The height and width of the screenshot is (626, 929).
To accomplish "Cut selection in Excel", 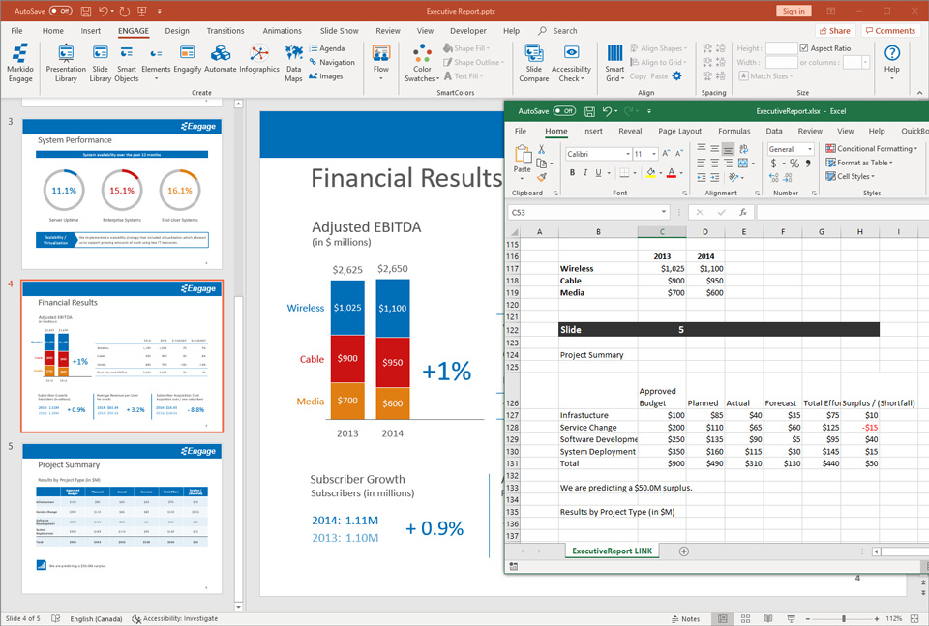I will [542, 149].
